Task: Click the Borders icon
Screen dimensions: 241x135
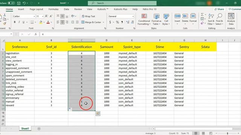Action: 32,22
